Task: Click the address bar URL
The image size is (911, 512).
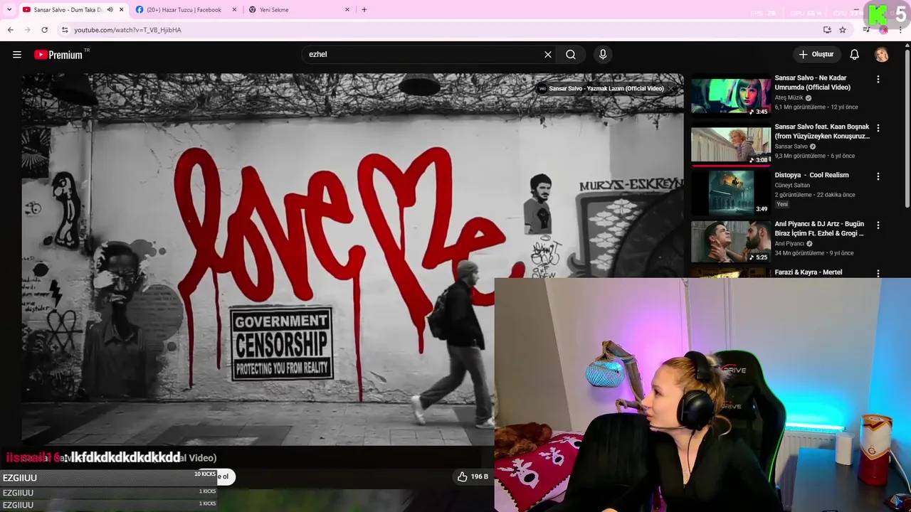Action: click(x=127, y=30)
